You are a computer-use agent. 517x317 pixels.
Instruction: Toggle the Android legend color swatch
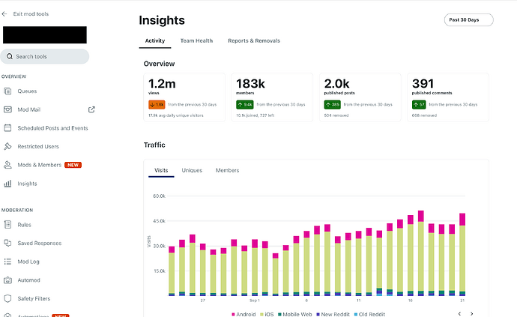click(234, 314)
